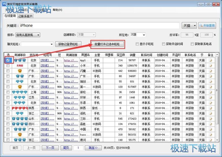The image size is (222, 157).
Task: Check the selection box for the 闪魔 row
Action: [x=8, y=71]
